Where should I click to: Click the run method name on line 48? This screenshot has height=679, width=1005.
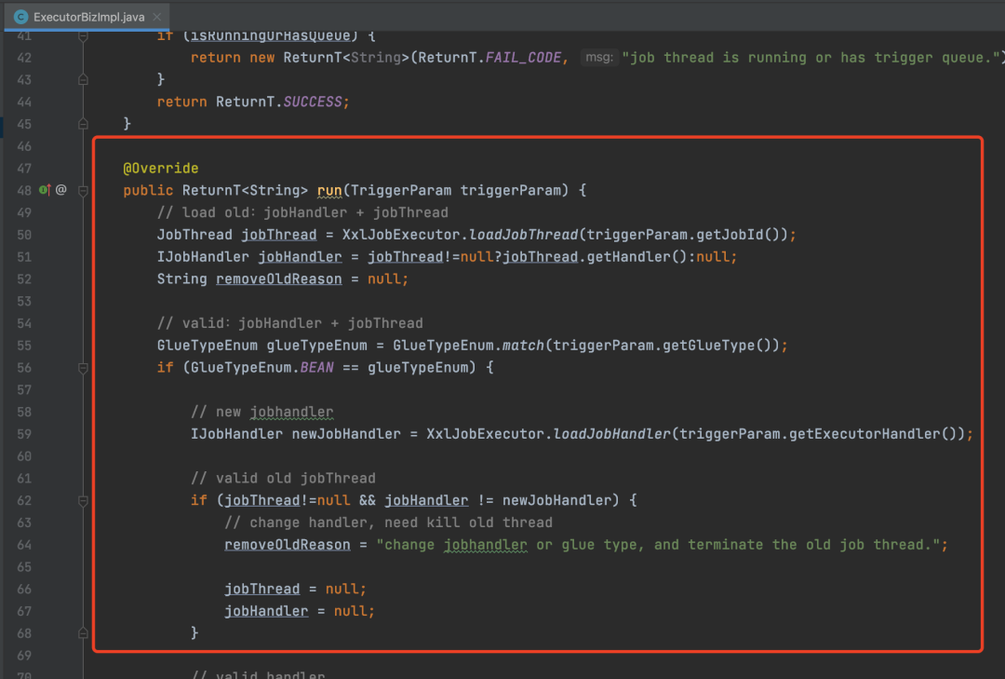329,191
